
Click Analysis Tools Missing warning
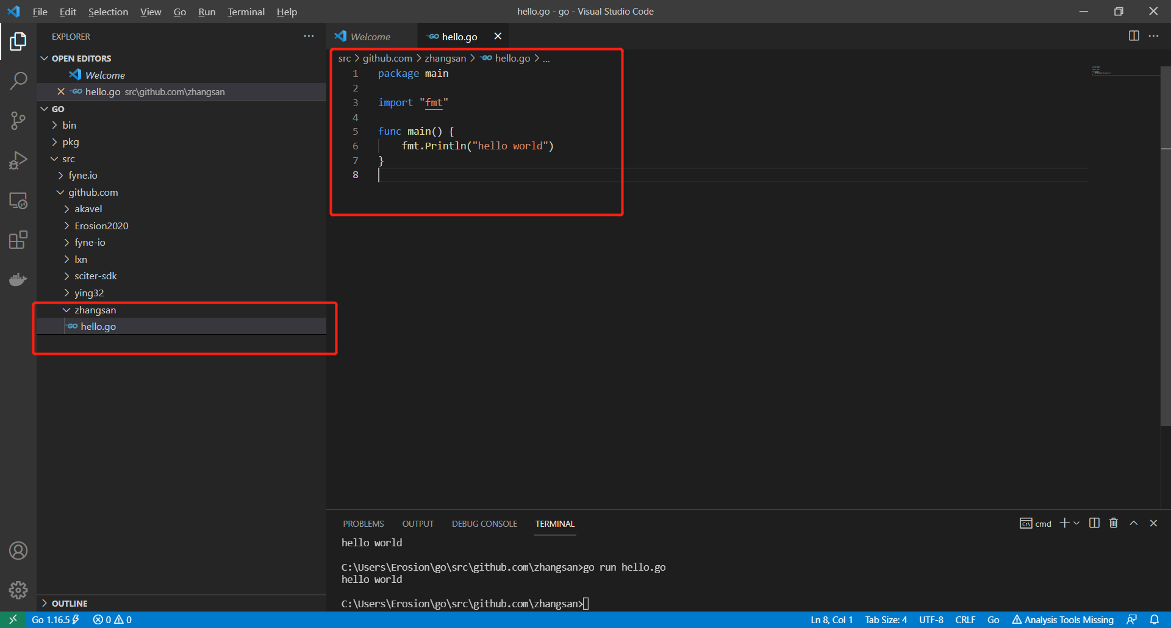[1062, 619]
